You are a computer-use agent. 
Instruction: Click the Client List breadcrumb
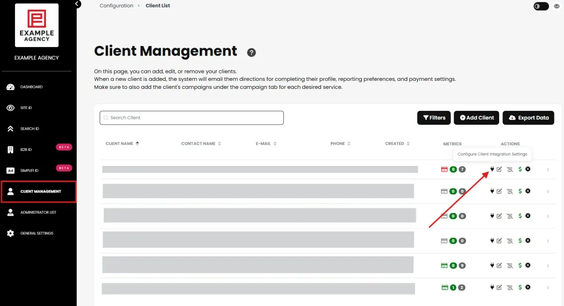tap(158, 6)
